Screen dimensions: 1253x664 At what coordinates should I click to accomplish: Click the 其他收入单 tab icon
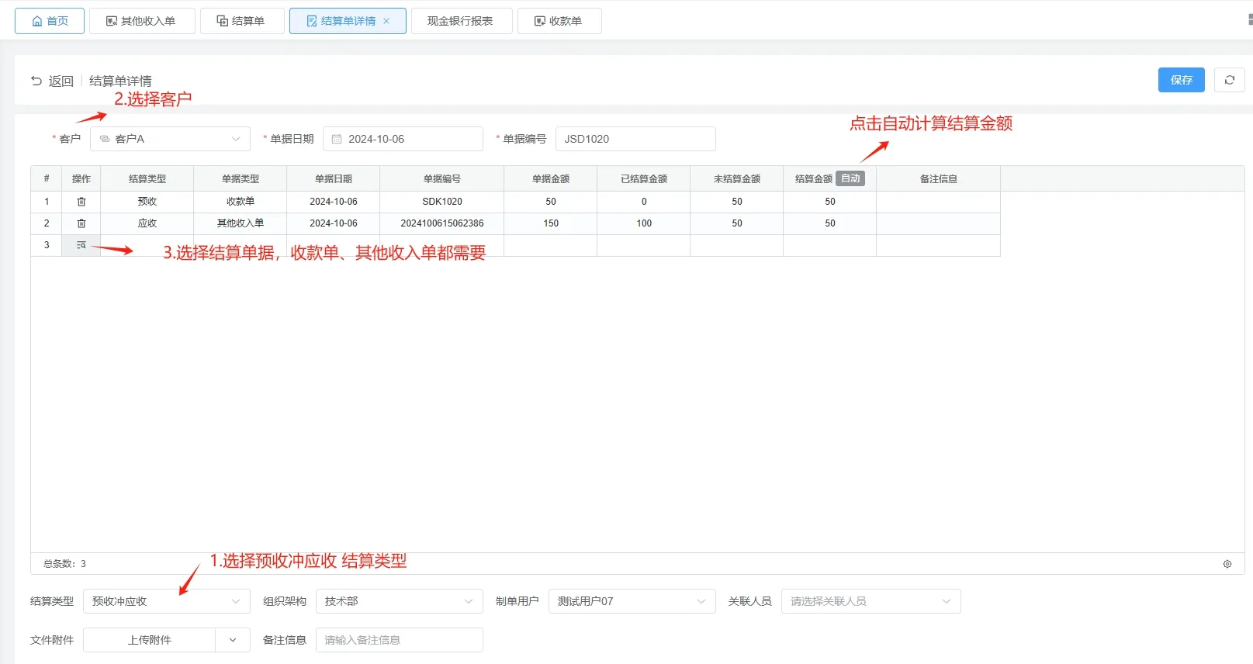(112, 21)
